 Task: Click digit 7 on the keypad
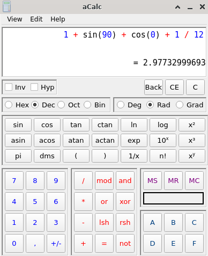14,180
